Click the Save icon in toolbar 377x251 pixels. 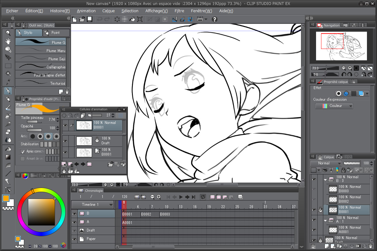[90, 19]
